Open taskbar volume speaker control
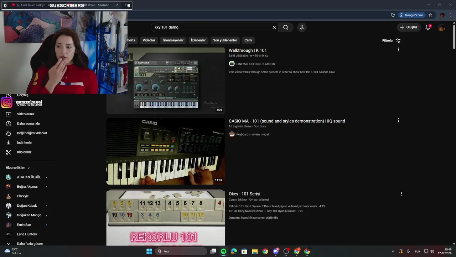 432,251
